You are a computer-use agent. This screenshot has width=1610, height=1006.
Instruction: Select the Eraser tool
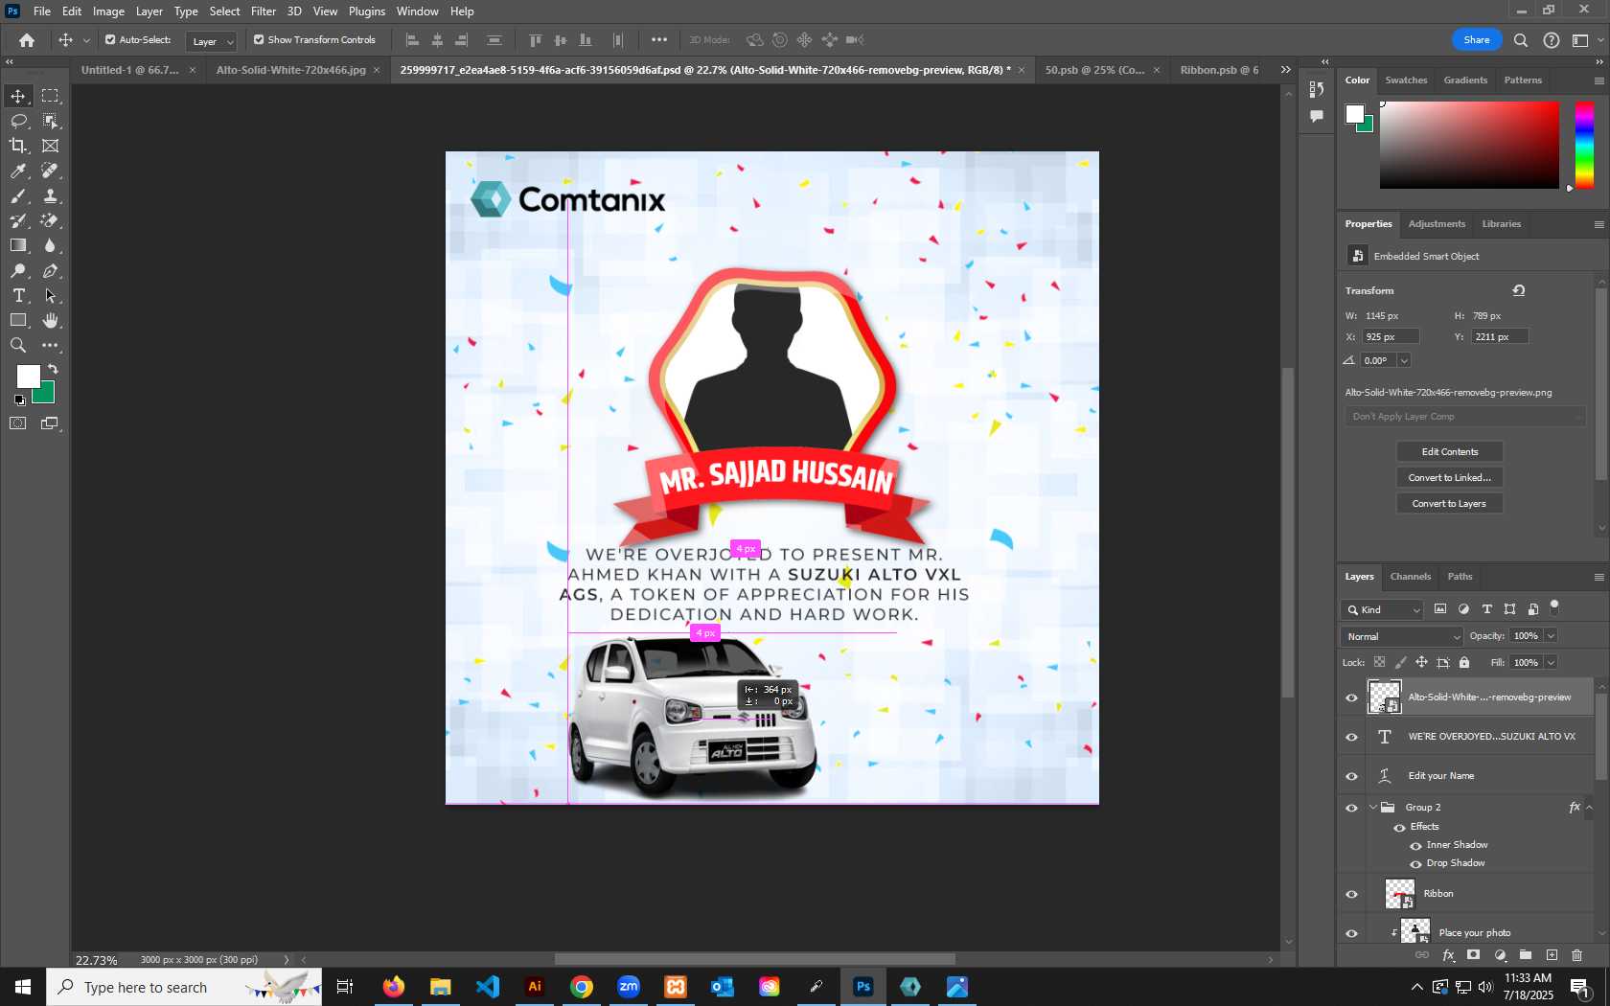(x=50, y=220)
